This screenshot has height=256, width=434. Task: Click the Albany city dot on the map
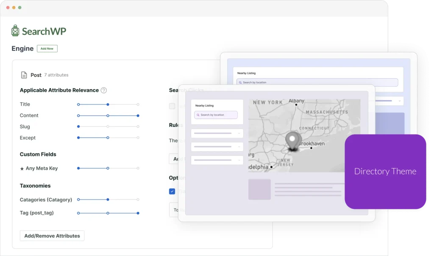[296, 105]
